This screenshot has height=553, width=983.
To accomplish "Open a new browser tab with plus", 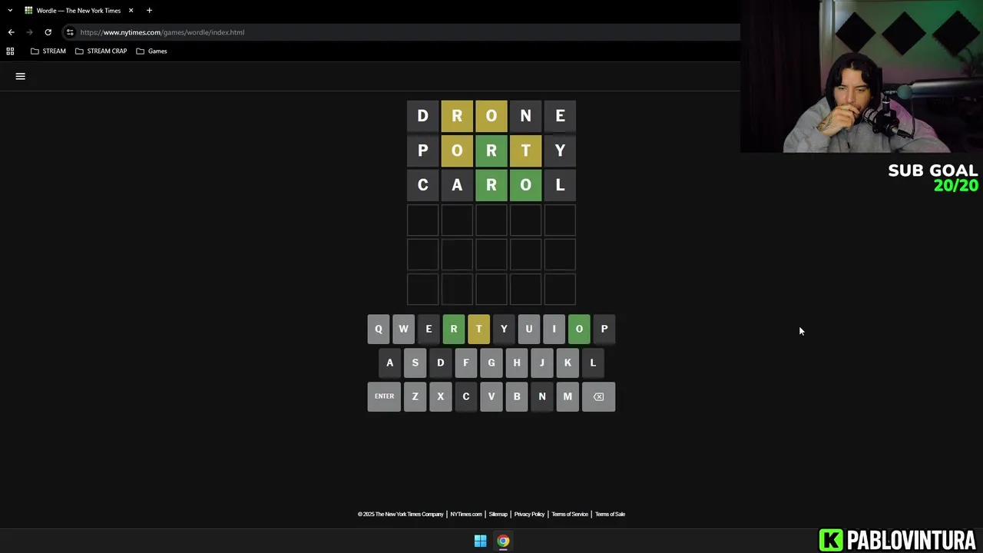I will pos(149,11).
